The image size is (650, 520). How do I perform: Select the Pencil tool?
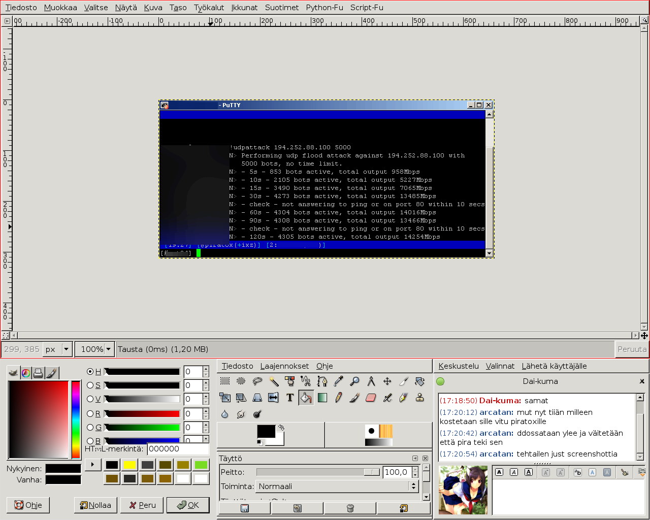338,398
